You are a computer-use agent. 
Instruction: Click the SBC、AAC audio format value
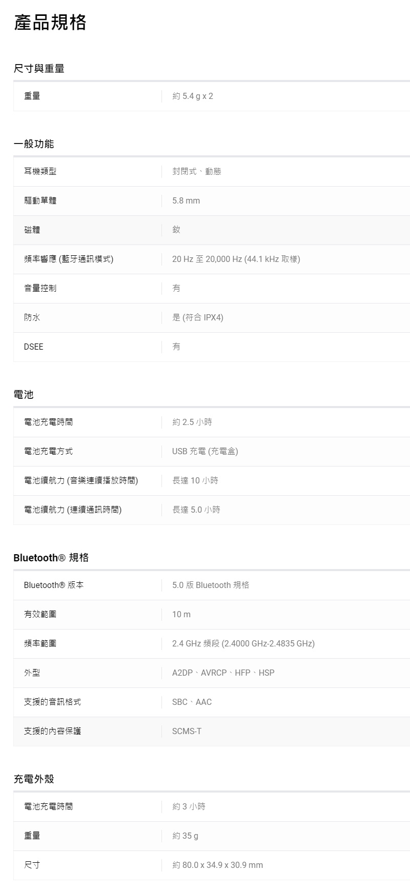[x=192, y=702]
